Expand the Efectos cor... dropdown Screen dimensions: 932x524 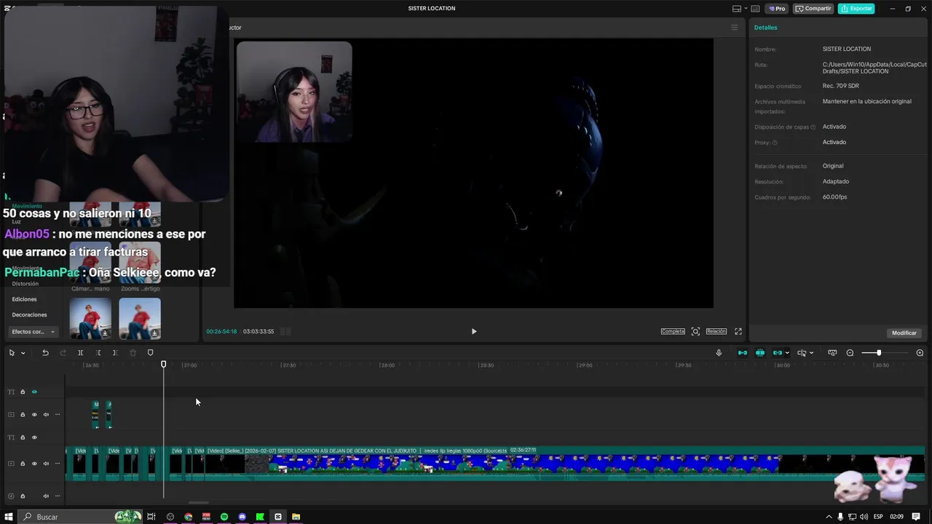tap(33, 332)
